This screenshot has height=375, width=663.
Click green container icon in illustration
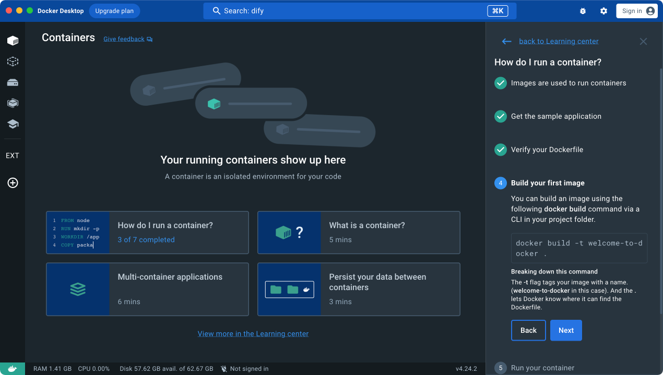click(x=214, y=104)
